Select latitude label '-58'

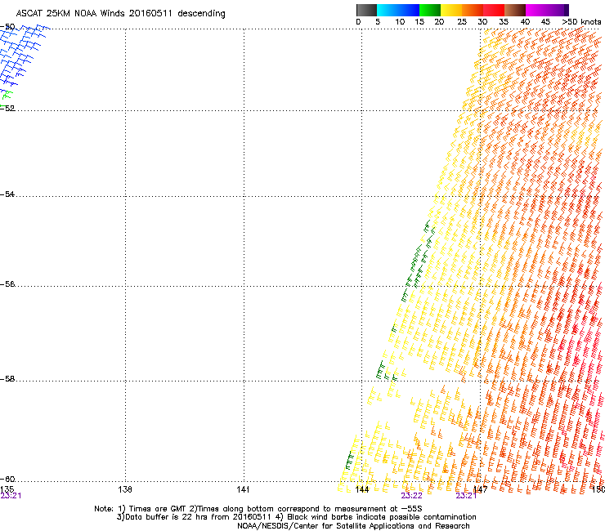(x=7, y=379)
